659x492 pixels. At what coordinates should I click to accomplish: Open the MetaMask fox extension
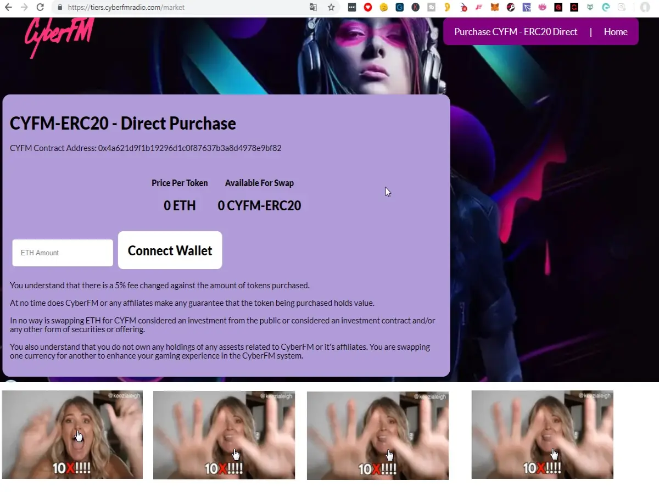point(495,7)
